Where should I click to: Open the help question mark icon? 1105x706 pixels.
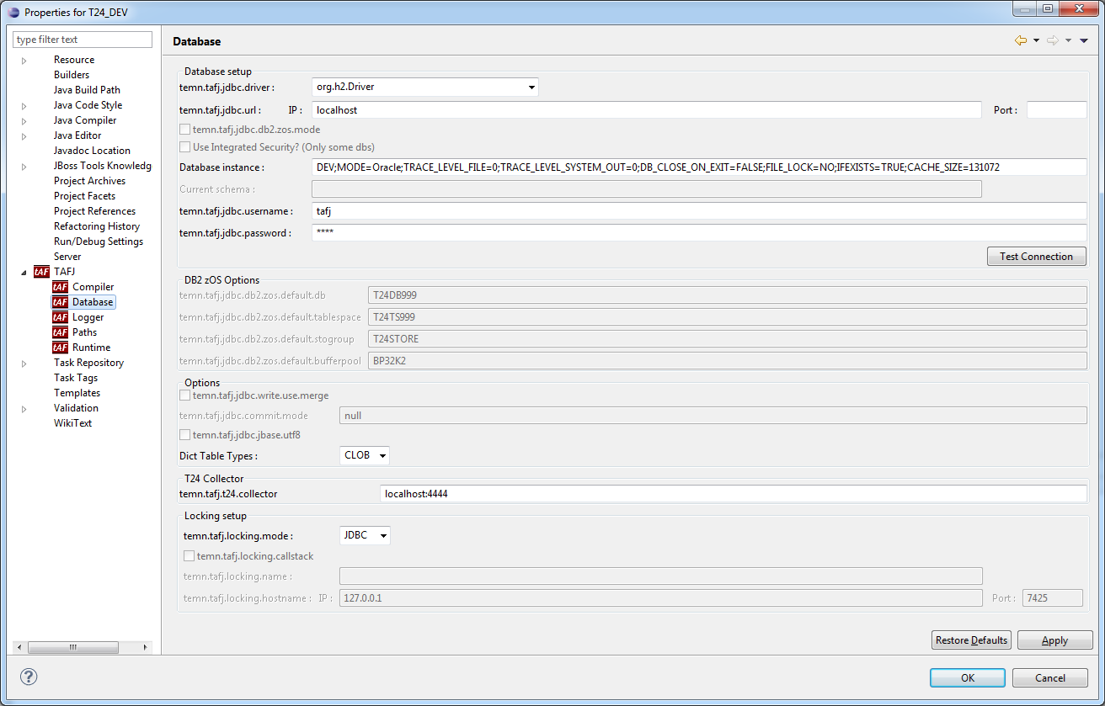tap(29, 677)
